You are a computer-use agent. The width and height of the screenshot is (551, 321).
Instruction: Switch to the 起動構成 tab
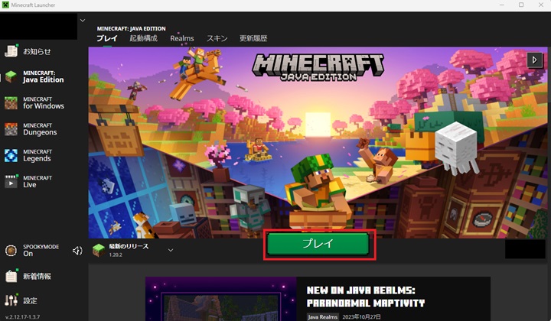point(143,38)
